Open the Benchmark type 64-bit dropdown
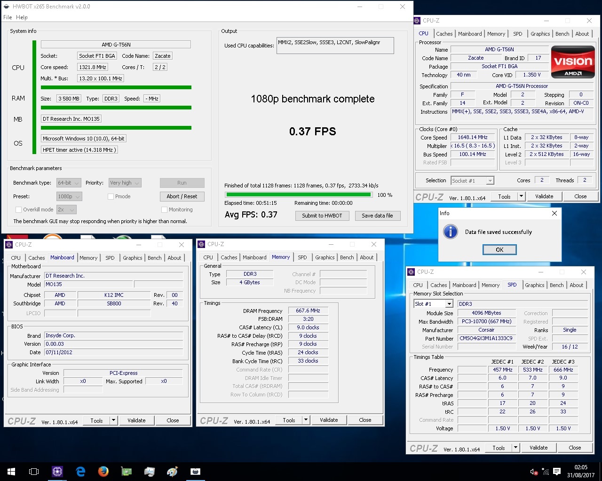The image size is (602, 481). pyautogui.click(x=69, y=183)
